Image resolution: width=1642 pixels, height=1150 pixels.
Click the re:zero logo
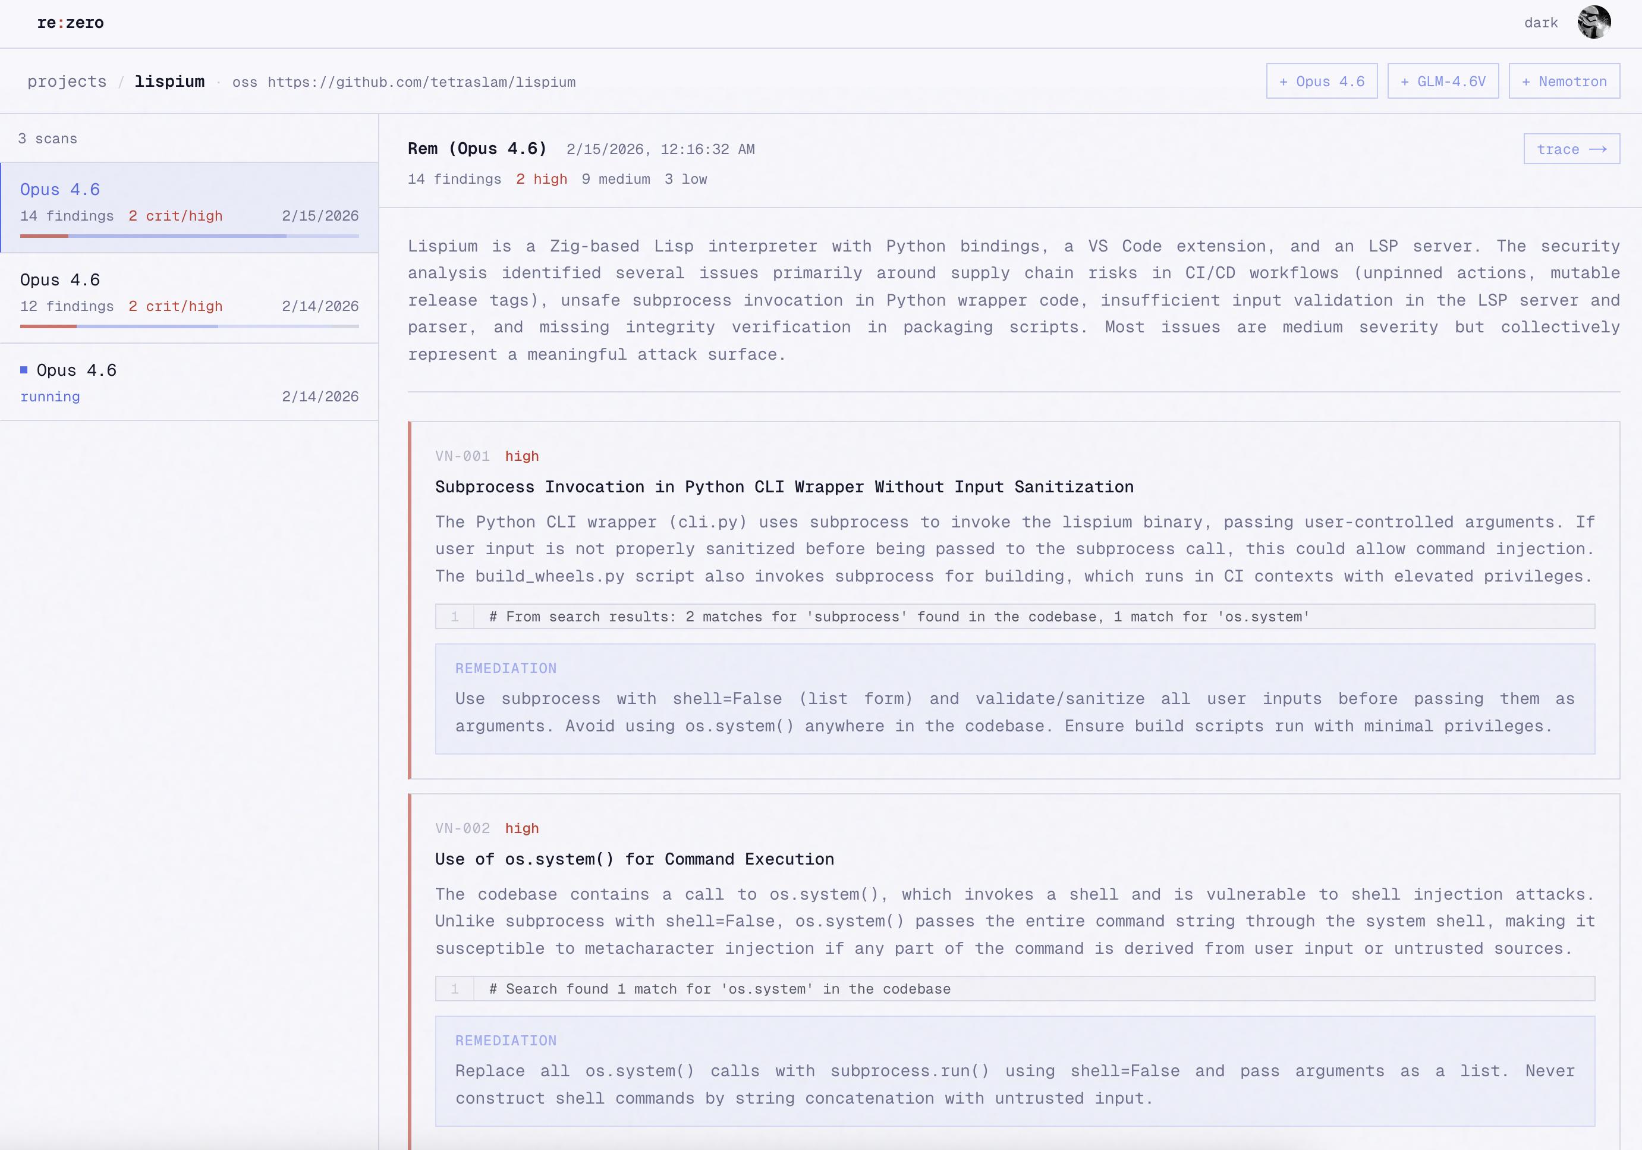(x=70, y=23)
